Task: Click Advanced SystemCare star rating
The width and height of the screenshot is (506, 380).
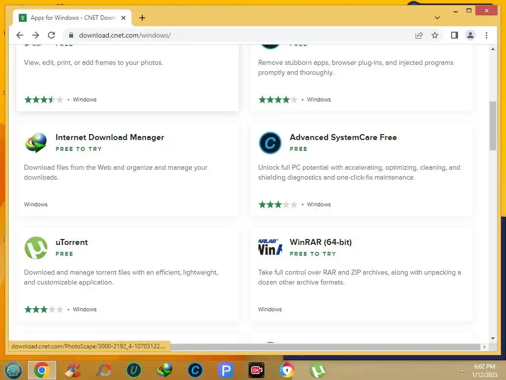Action: (x=278, y=204)
